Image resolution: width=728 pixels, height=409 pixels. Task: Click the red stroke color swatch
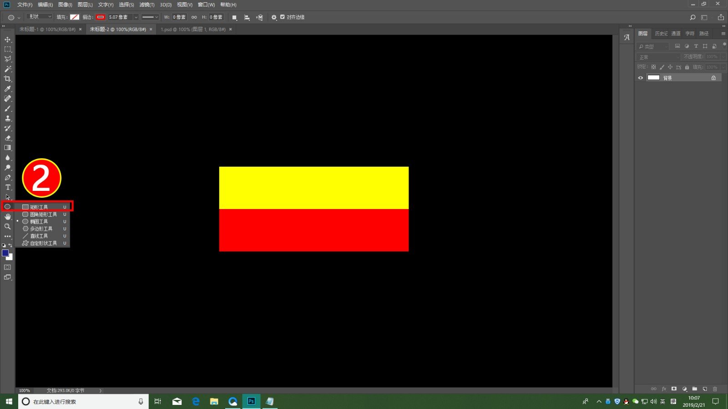[101, 17]
